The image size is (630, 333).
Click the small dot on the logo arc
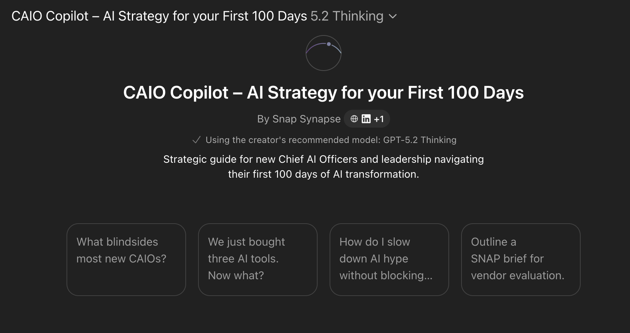(x=329, y=44)
